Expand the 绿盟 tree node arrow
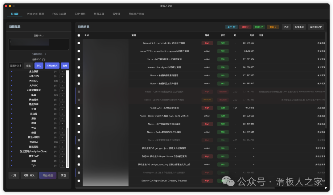This screenshot has height=195, width=333. tap(12, 133)
